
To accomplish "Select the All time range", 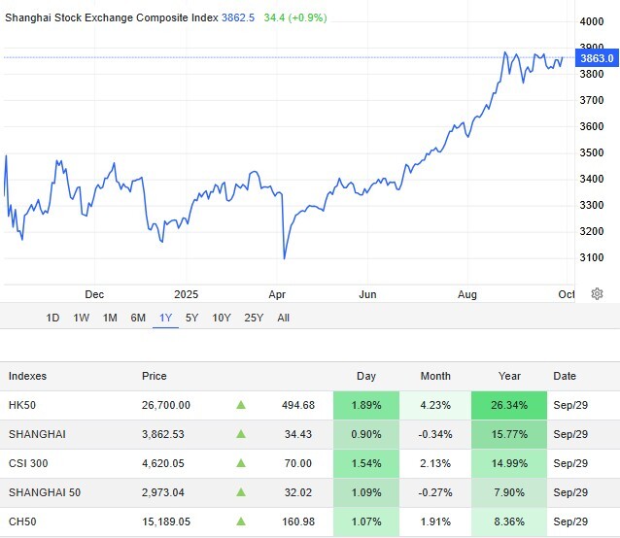I will [x=284, y=318].
